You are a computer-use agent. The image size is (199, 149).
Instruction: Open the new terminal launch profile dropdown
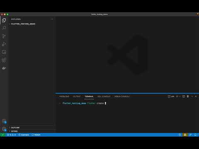(x=180, y=96)
